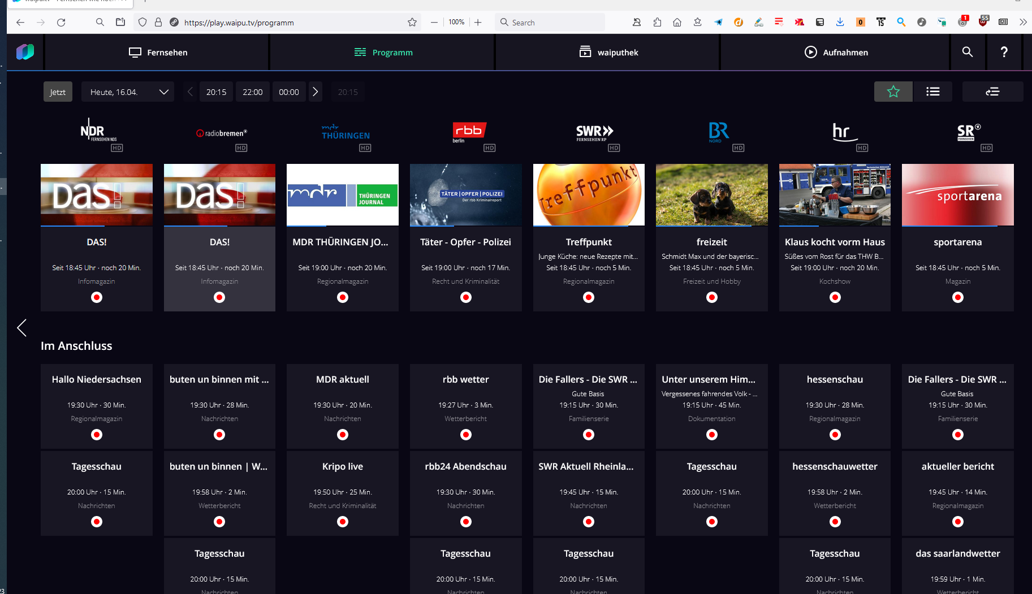The image size is (1032, 594).
Task: Record Treffpunkt on SWR
Action: tap(589, 297)
